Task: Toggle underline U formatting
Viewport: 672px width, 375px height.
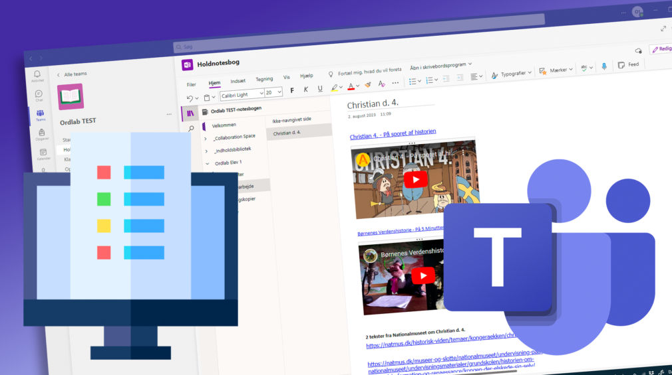Action: coord(320,88)
